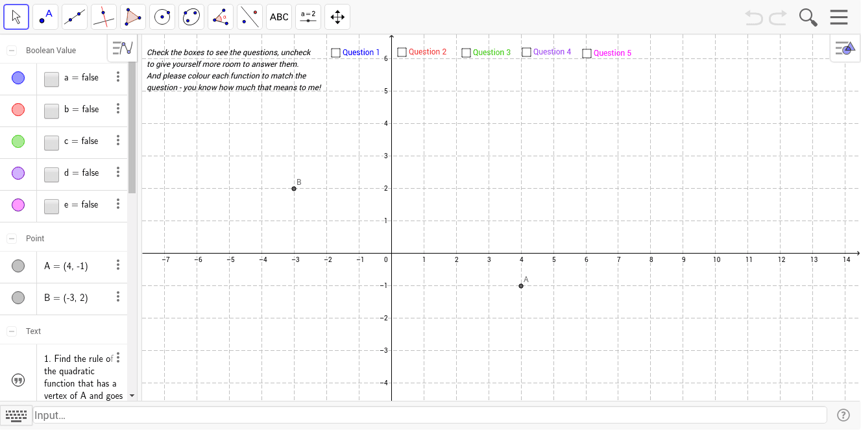Select the Polygon tool

[133, 17]
